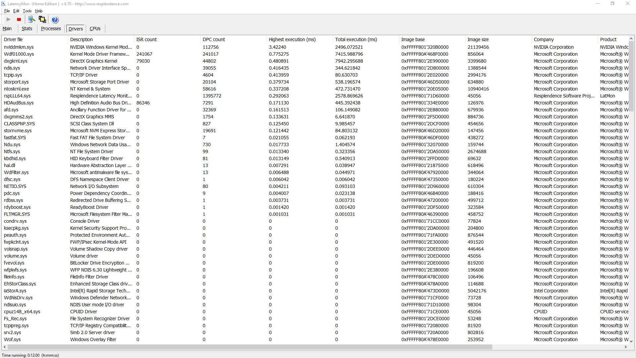The height and width of the screenshot is (358, 636).
Task: Click the overlapping yellow squares toolbar icon
Action: coord(42,20)
